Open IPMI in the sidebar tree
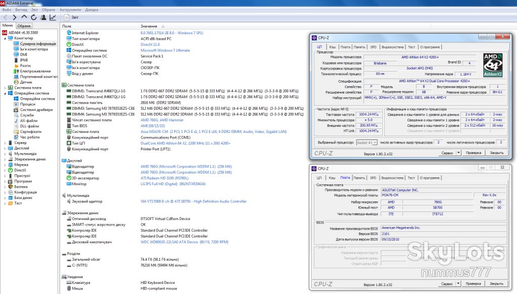 (24, 60)
